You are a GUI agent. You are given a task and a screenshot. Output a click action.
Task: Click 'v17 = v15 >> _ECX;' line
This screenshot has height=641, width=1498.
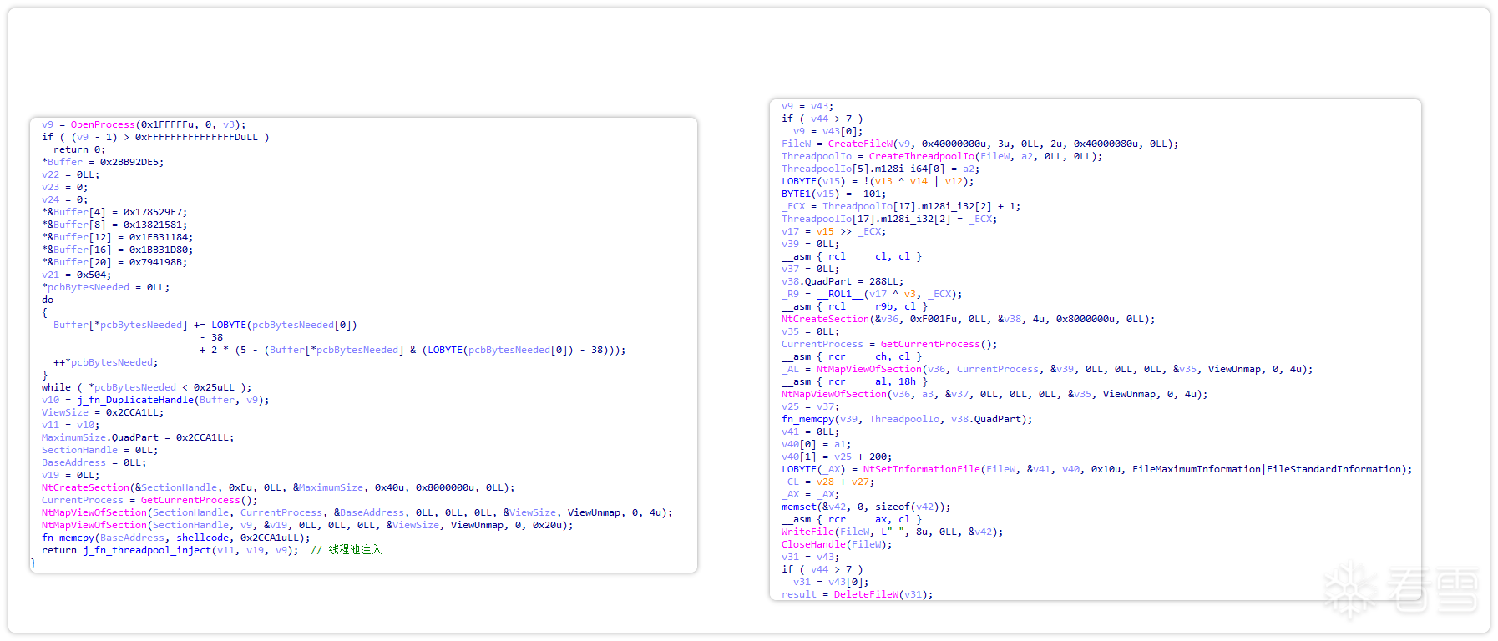click(x=834, y=231)
